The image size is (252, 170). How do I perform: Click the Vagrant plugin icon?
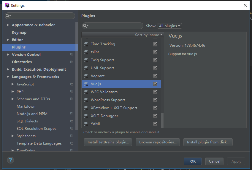click(x=86, y=76)
